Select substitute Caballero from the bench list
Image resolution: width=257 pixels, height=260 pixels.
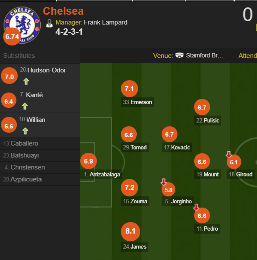click(24, 143)
